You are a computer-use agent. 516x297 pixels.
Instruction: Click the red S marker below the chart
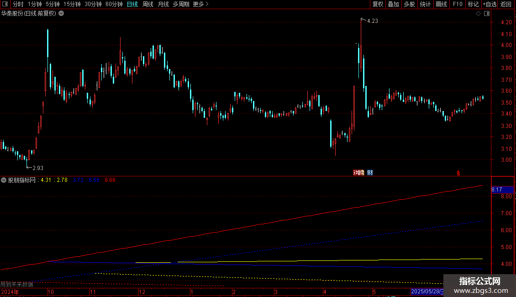pos(458,173)
